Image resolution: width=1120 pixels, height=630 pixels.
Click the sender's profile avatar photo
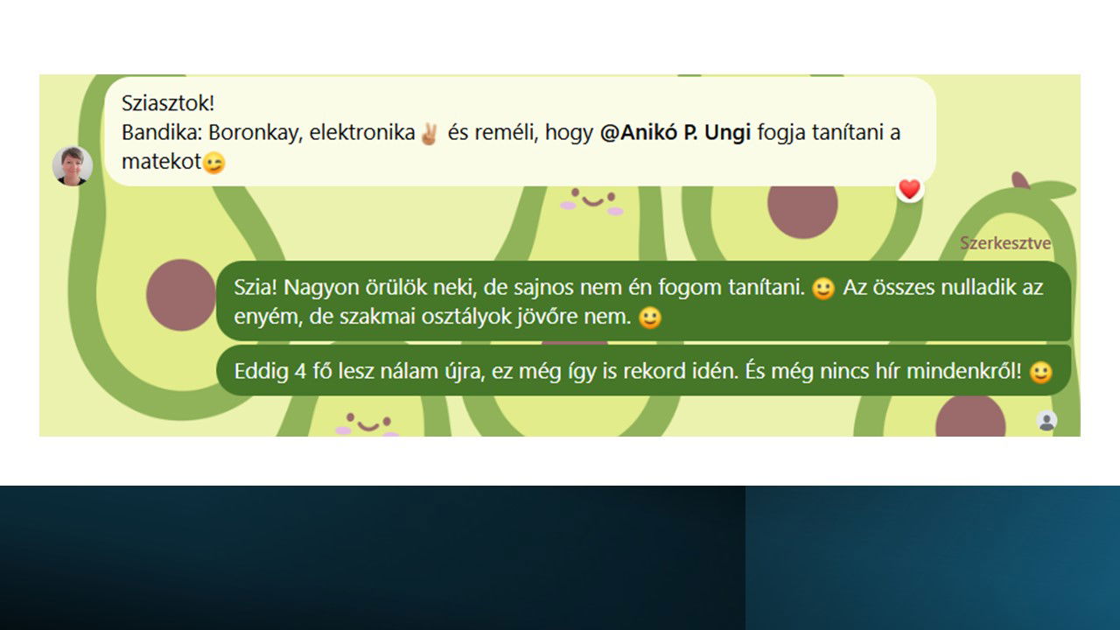pyautogui.click(x=73, y=166)
